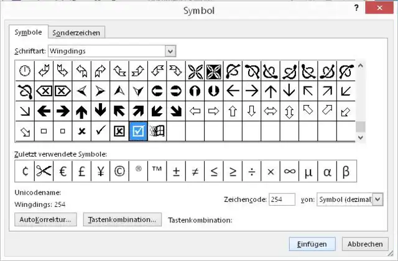Focus the Zeichencode input field

click(x=282, y=199)
